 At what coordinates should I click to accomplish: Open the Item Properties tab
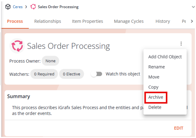coord(87,21)
